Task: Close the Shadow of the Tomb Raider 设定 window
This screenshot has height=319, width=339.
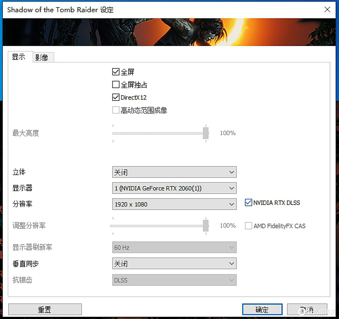Action: 327,9
